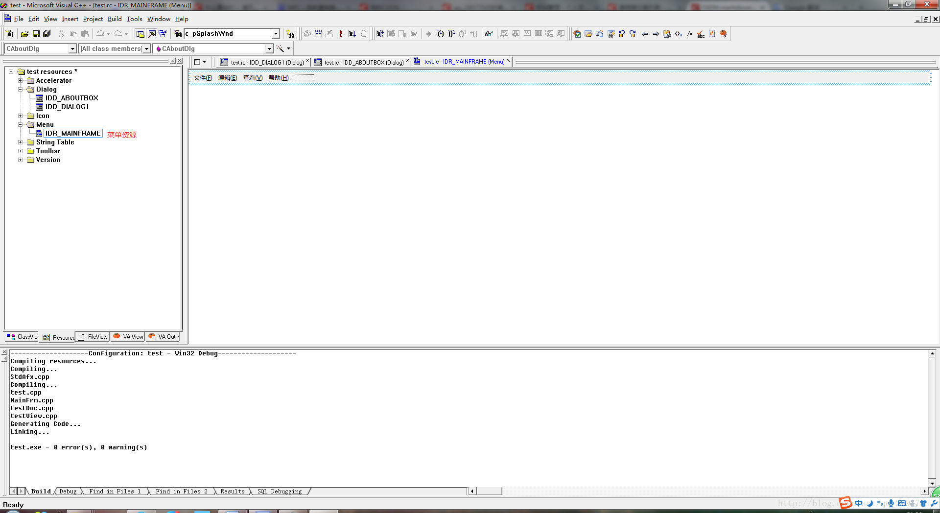Click the Visual Assist options tomato icon

[723, 34]
